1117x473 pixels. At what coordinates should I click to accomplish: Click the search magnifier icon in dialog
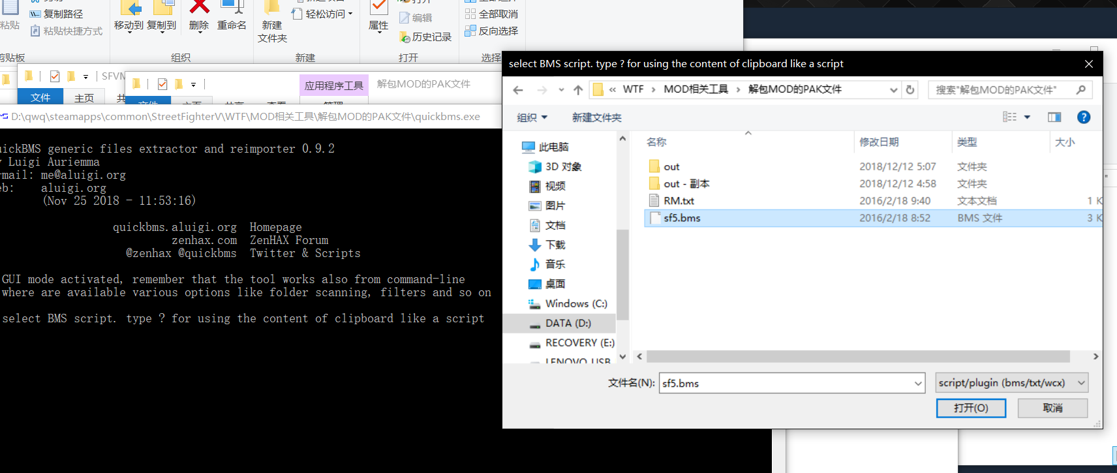point(1081,90)
